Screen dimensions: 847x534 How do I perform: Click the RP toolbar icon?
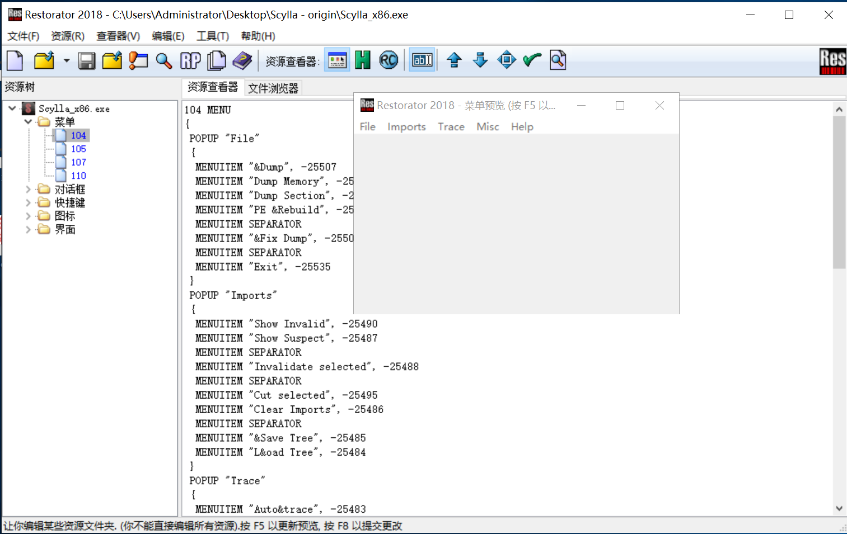click(x=190, y=60)
